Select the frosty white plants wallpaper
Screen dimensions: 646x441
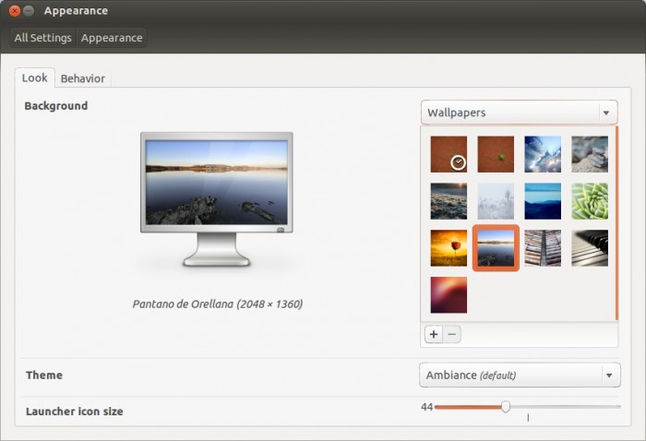(496, 201)
